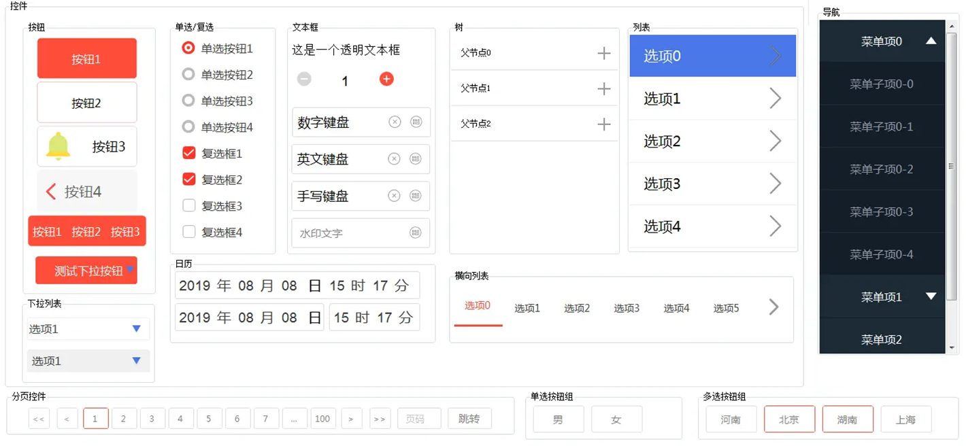966x446 pixels.
Task: Toggle 河南 in multi-select group
Action: pos(731,419)
